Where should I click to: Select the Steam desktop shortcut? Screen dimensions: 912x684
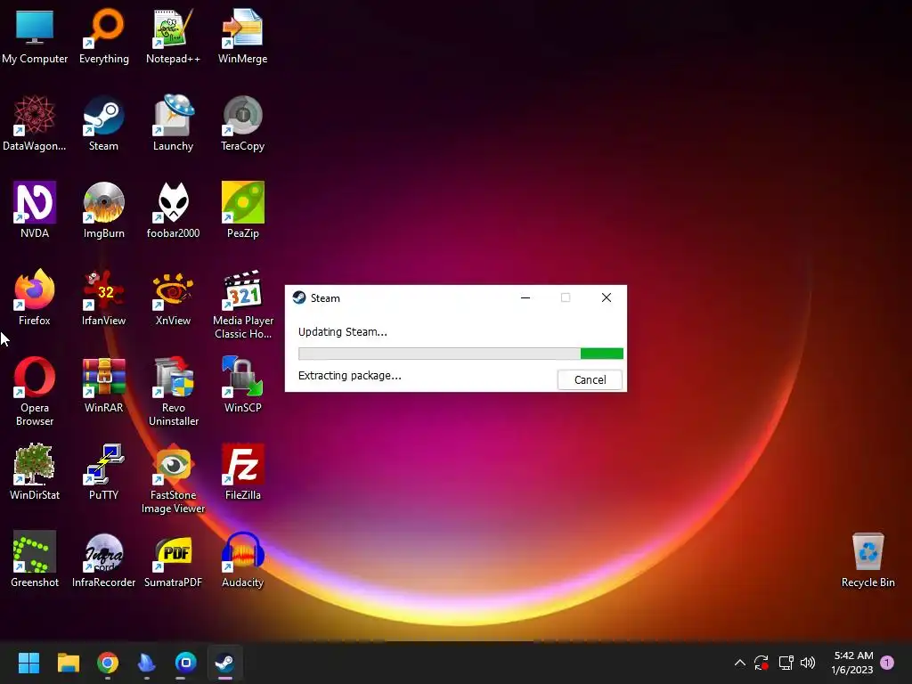[x=104, y=123]
